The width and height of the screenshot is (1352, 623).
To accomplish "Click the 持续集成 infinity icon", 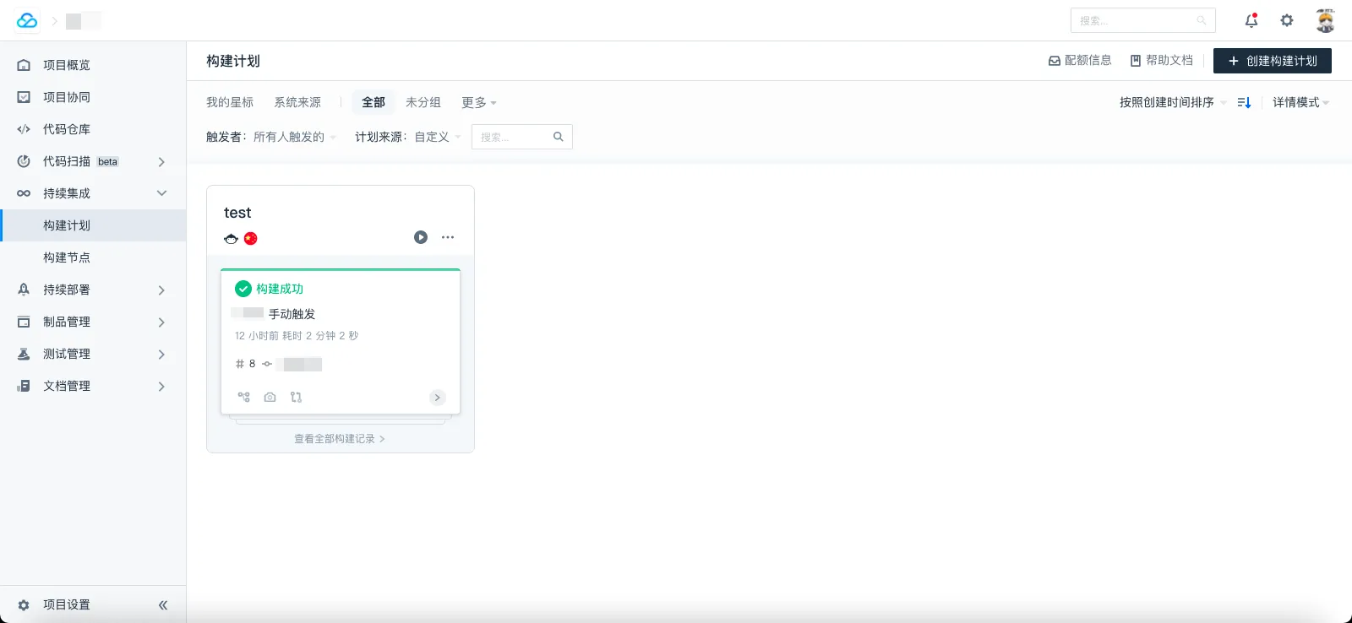I will 24,193.
